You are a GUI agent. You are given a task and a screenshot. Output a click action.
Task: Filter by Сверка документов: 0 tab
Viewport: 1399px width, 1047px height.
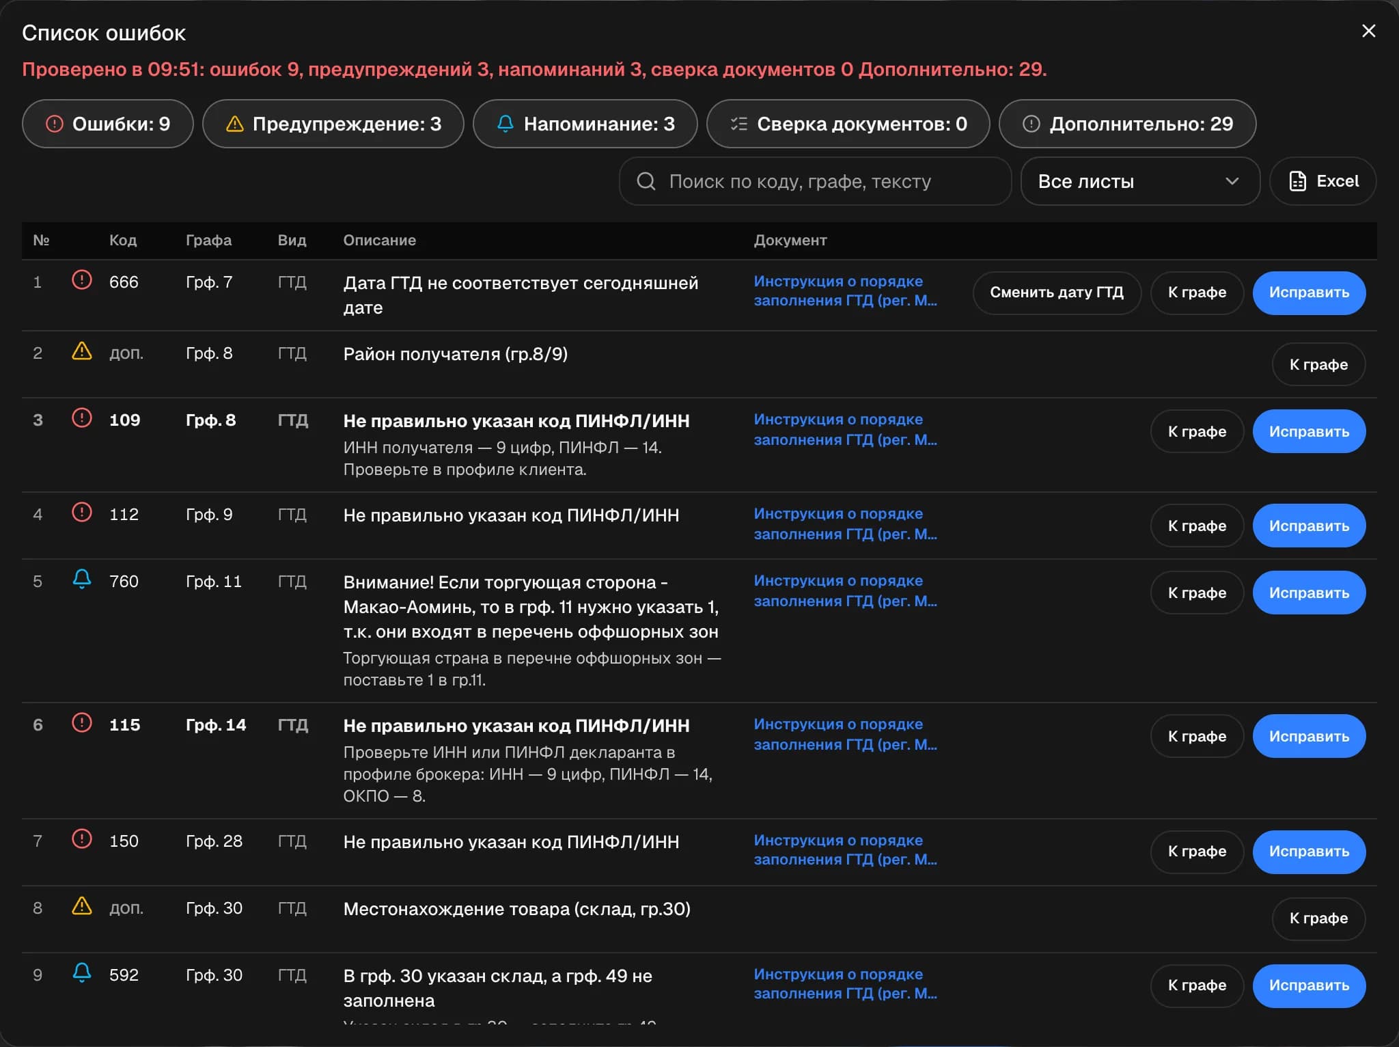coord(848,124)
